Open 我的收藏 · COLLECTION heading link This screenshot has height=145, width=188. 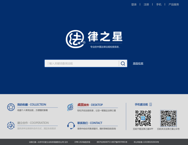(x=32, y=105)
